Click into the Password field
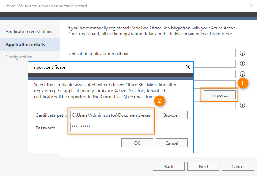The height and width of the screenshot is (176, 257). [x=112, y=127]
